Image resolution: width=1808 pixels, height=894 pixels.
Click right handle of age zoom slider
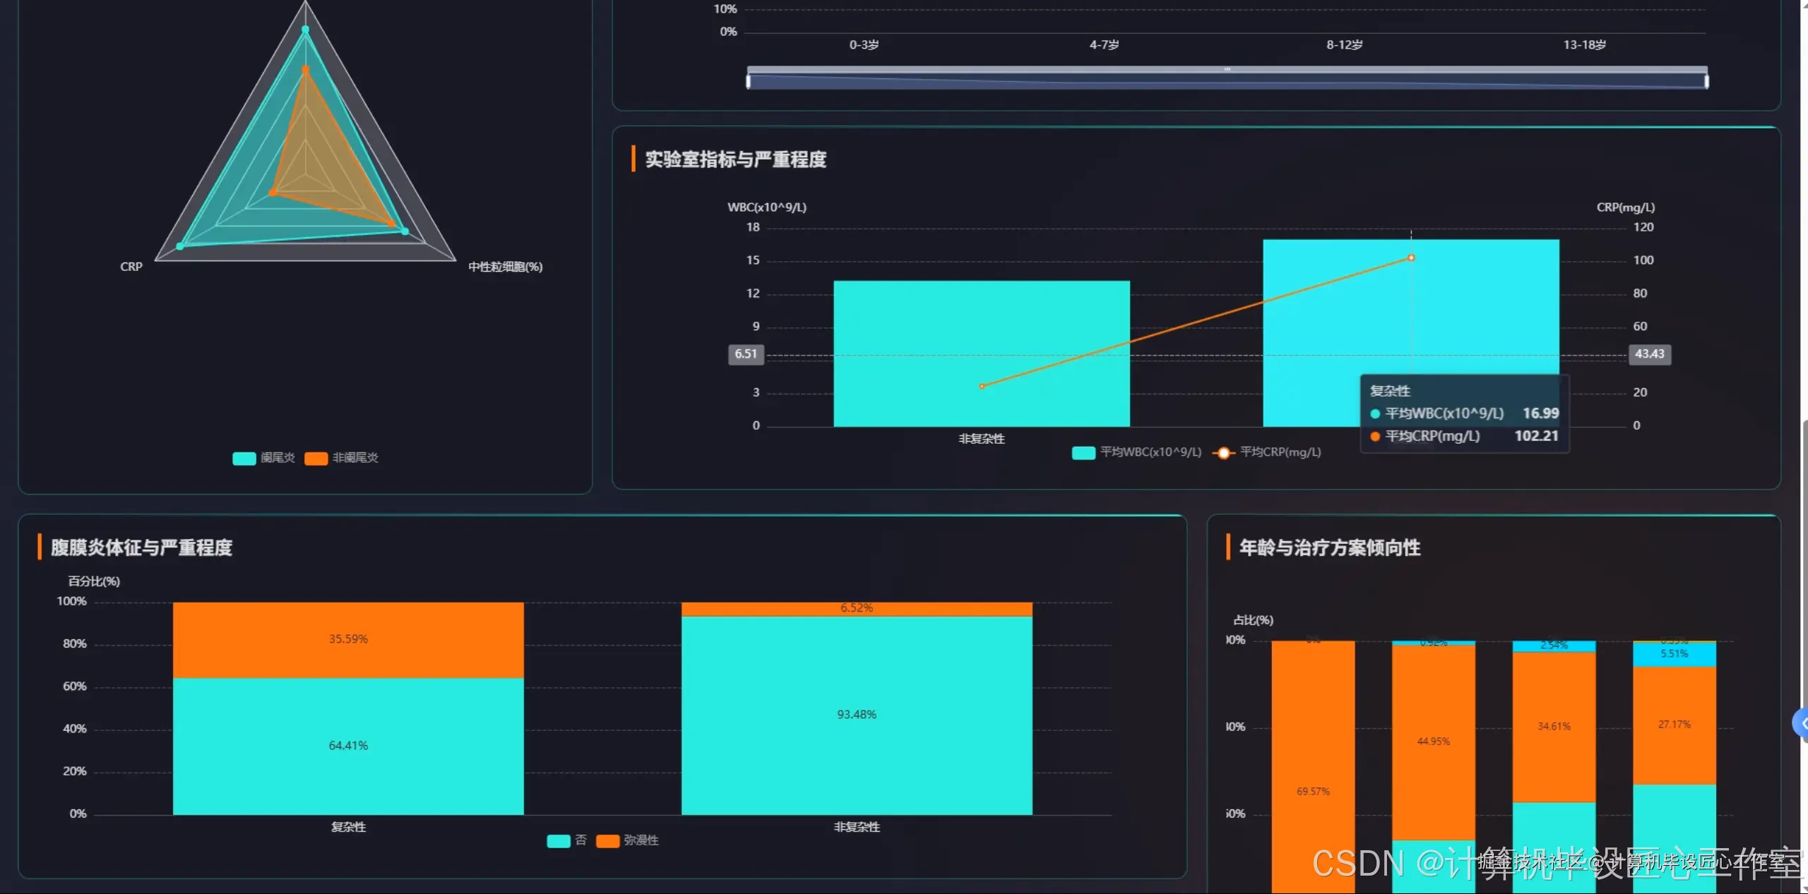coord(1706,81)
